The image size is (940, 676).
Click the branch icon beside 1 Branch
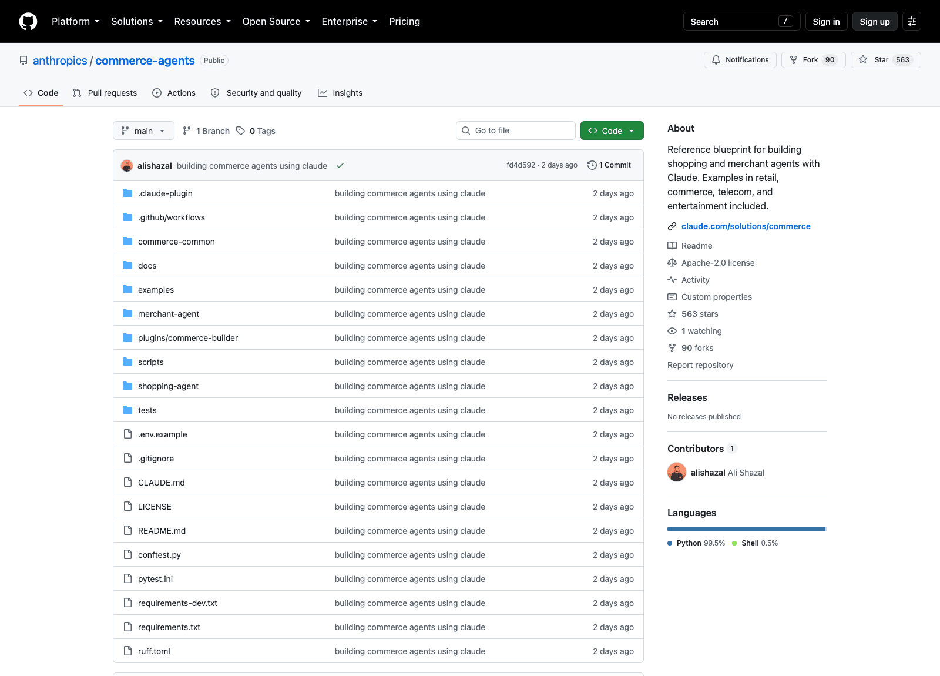(x=187, y=130)
